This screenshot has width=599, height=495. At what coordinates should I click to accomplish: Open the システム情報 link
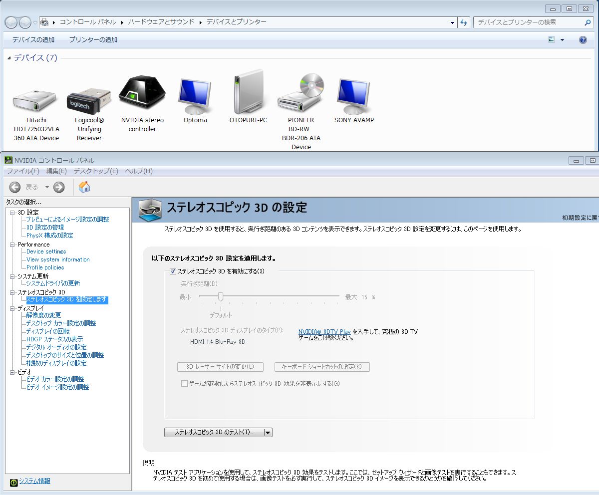pos(34,481)
